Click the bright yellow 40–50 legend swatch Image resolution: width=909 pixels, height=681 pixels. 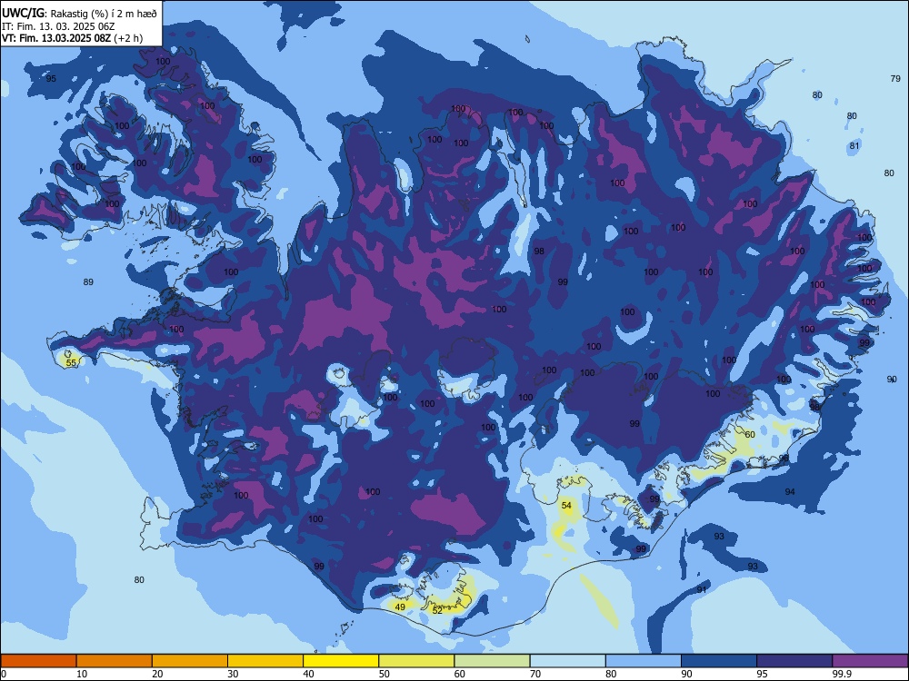pyautogui.click(x=341, y=661)
